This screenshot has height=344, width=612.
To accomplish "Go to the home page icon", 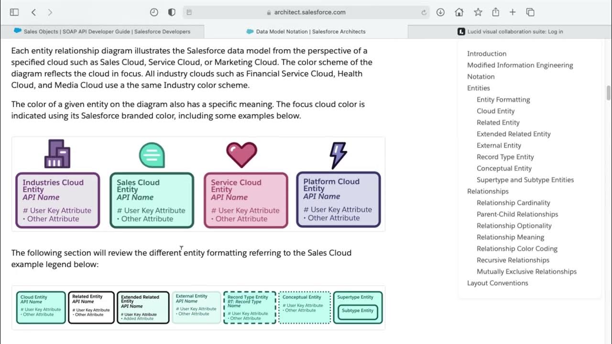I will pyautogui.click(x=459, y=12).
